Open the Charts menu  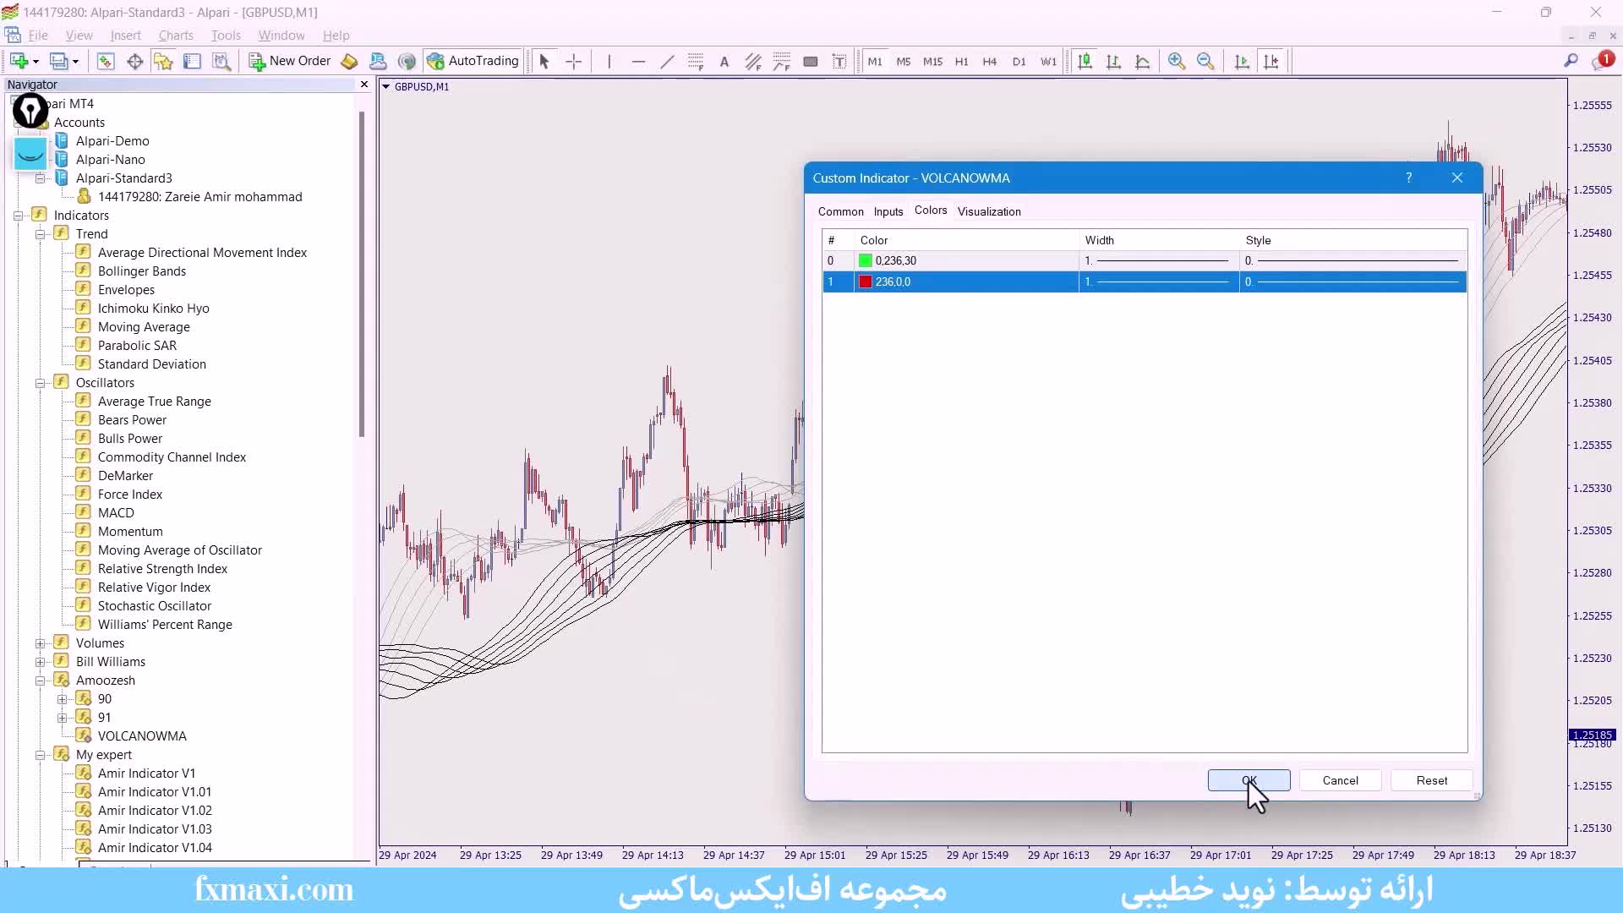[x=176, y=36]
